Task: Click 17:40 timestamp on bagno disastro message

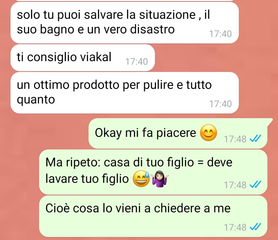Action: (220, 34)
